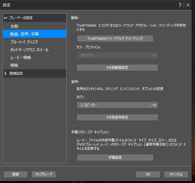This screenshot has height=183, width=195.
Task: Click the 音声出力チャンネル description text
Action: coord(120,89)
